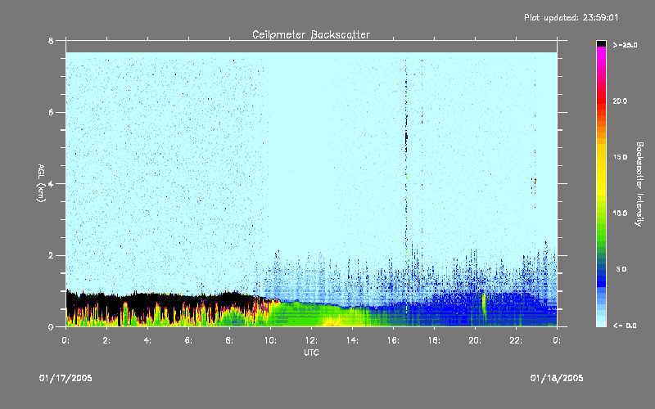Click the start date 01/17/2005 label
This screenshot has height=409, width=655.
(65, 378)
